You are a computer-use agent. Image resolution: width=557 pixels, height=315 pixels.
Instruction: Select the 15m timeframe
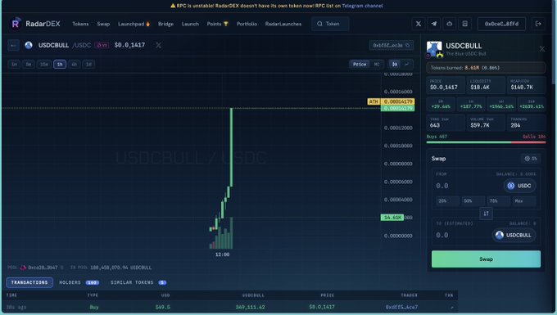[43, 64]
